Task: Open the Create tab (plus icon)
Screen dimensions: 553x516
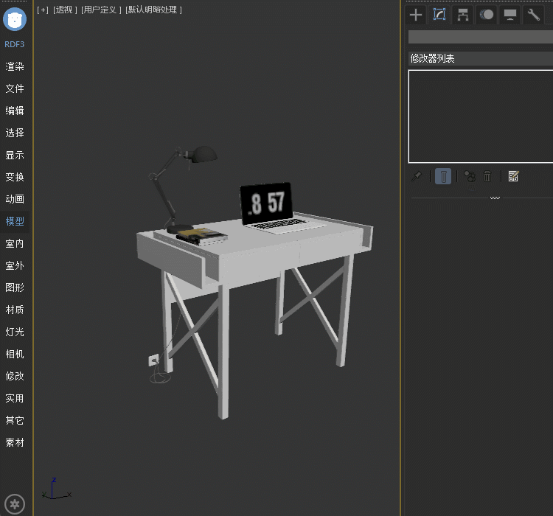Action: 416,15
